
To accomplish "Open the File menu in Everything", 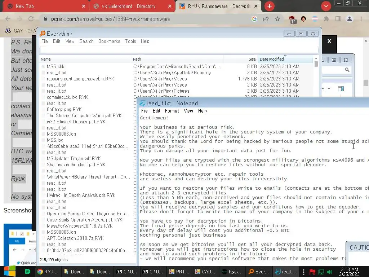I will coord(44,41).
